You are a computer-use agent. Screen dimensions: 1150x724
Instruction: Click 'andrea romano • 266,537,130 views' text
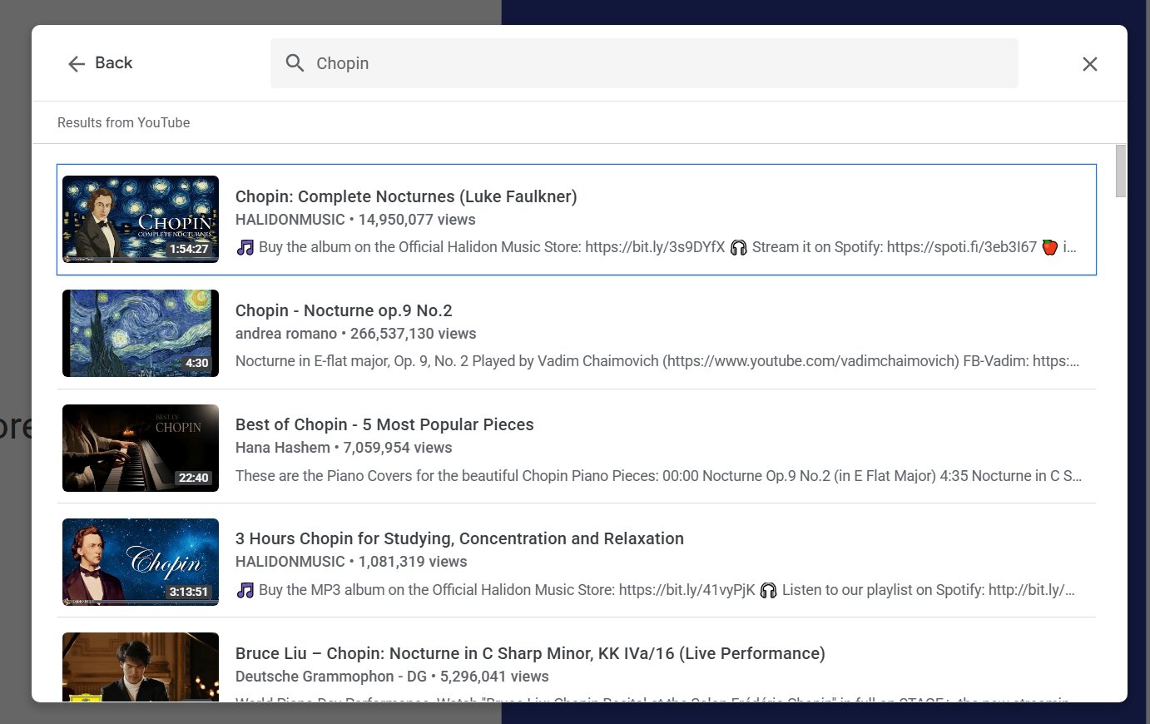click(x=355, y=334)
